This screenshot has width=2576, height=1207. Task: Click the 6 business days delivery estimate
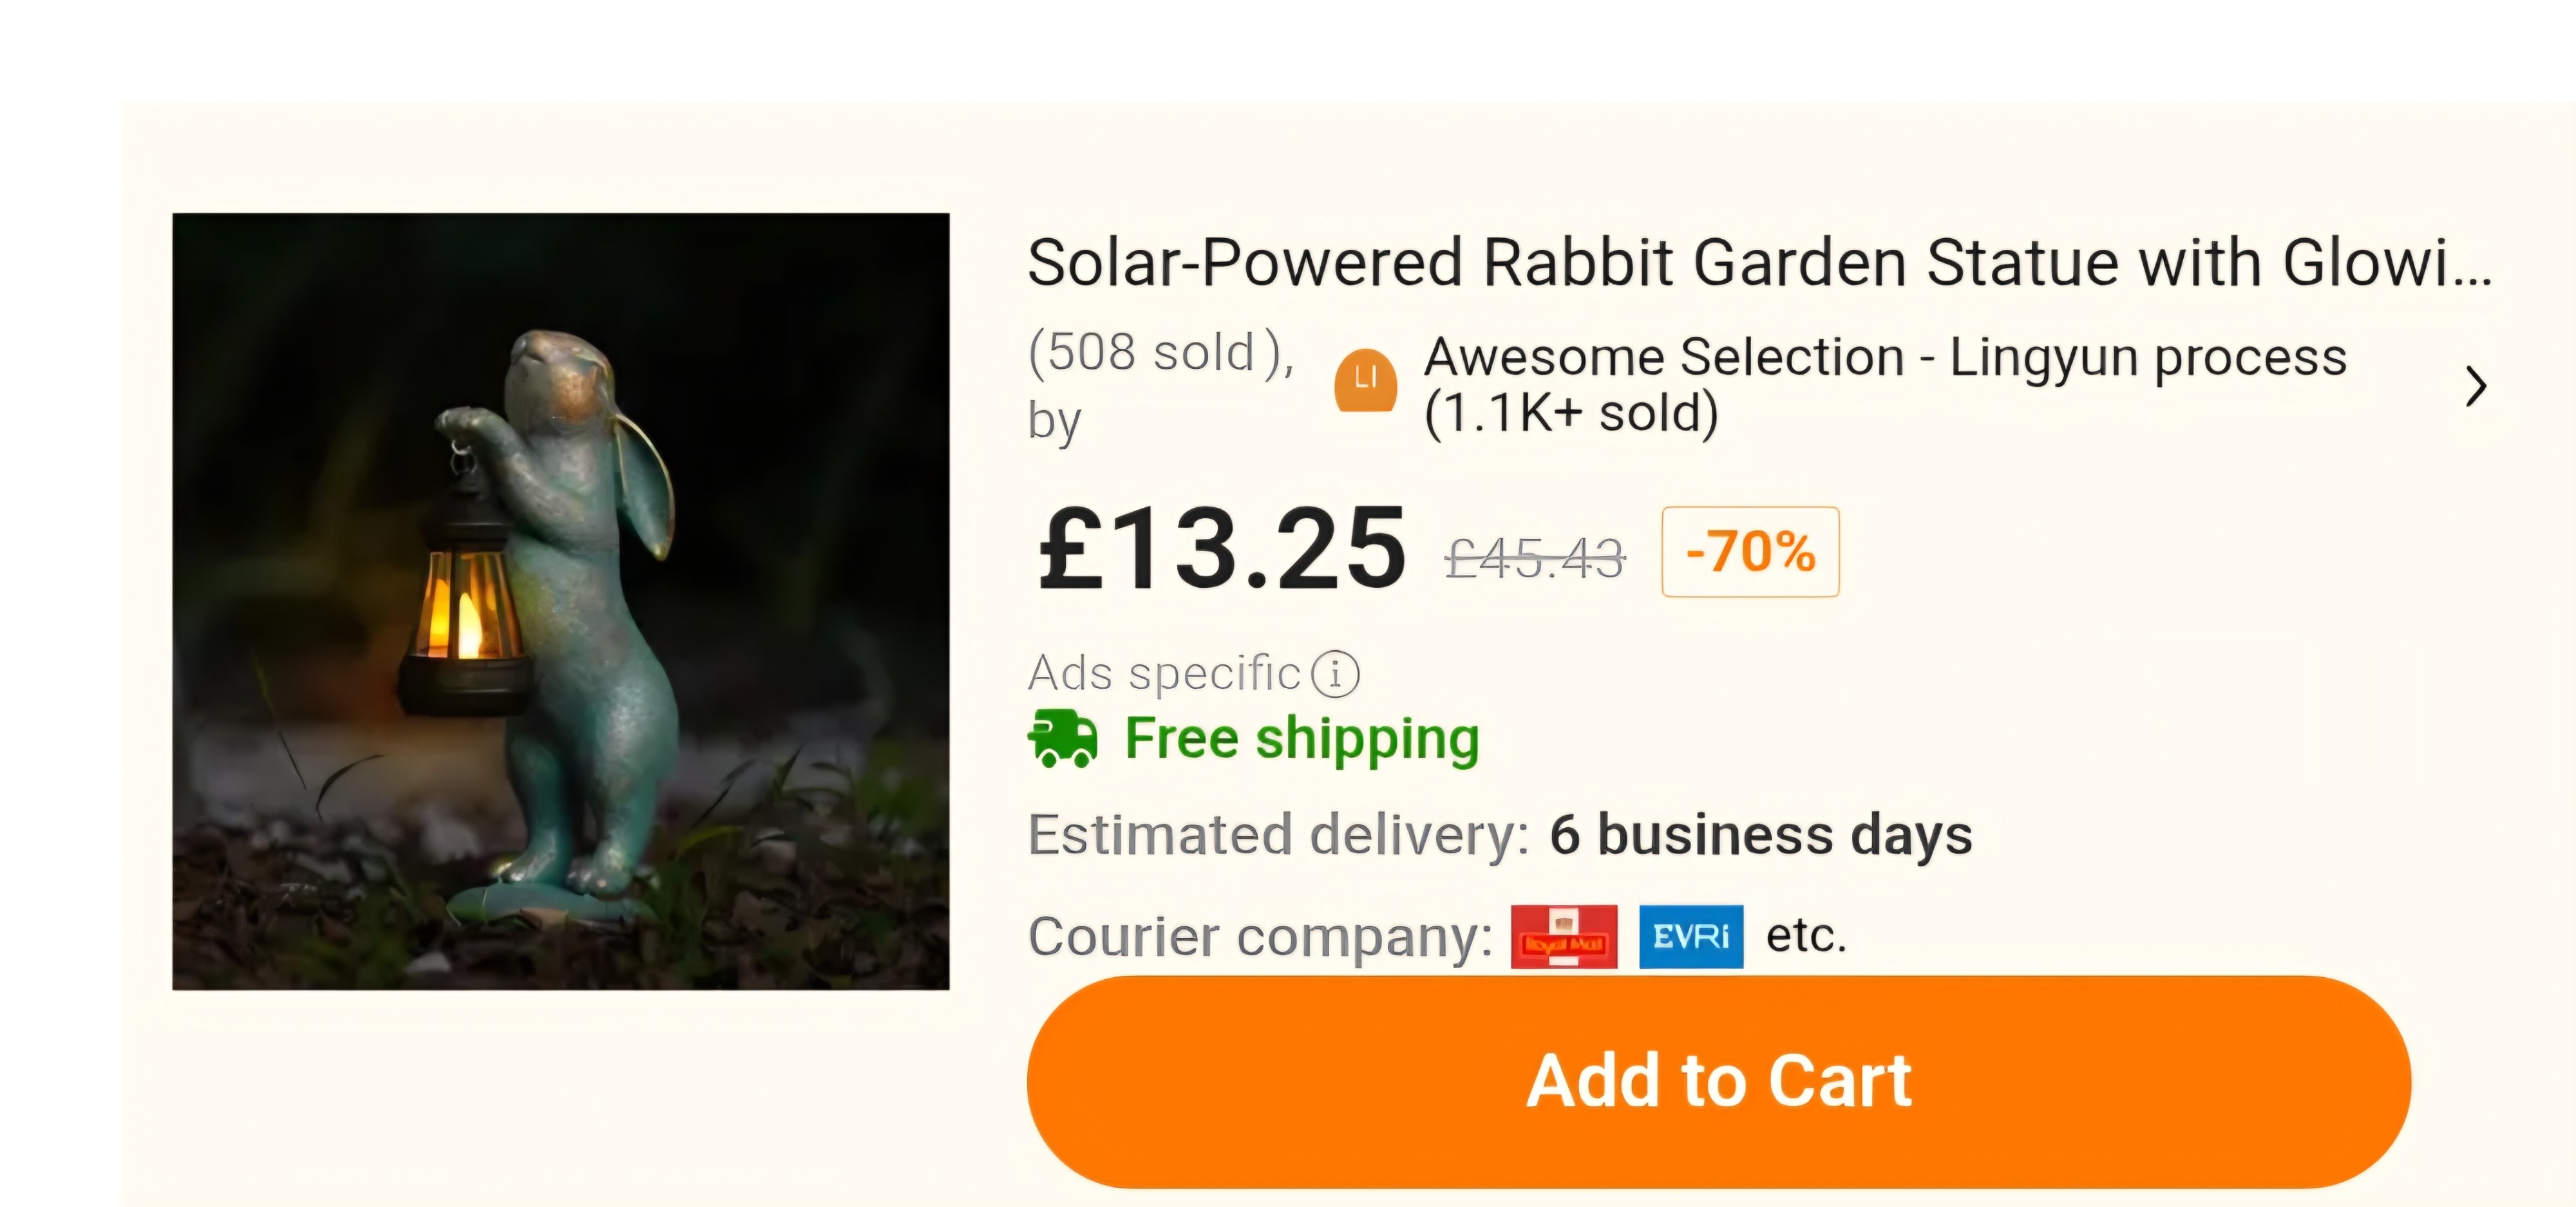[1761, 834]
